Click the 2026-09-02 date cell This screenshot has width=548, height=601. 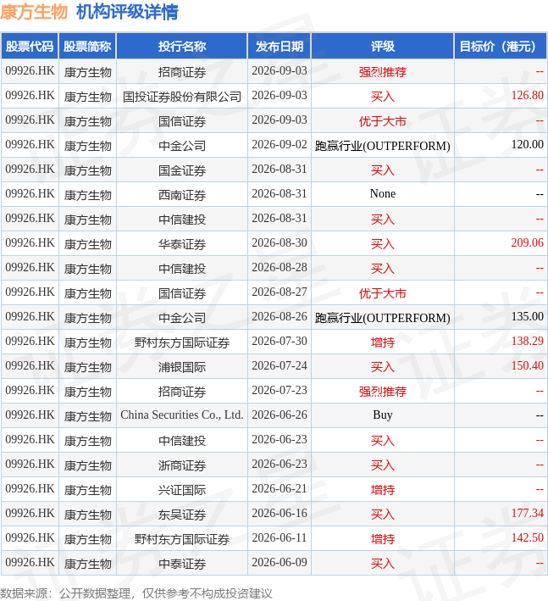pos(280,145)
